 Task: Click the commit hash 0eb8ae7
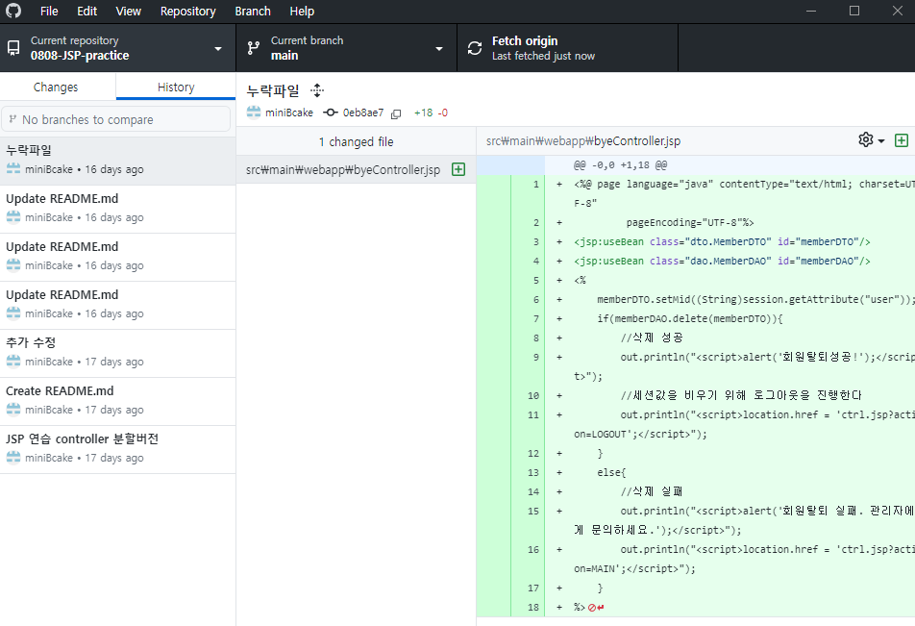click(x=363, y=113)
